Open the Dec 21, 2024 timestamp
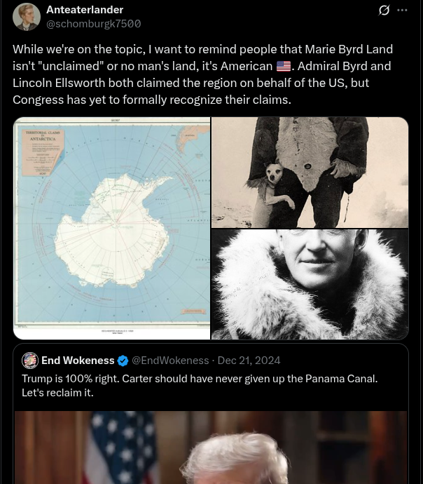 tap(249, 361)
